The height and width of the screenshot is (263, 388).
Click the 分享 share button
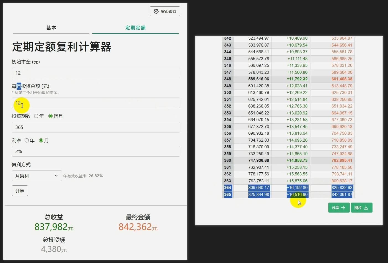pos(339,208)
